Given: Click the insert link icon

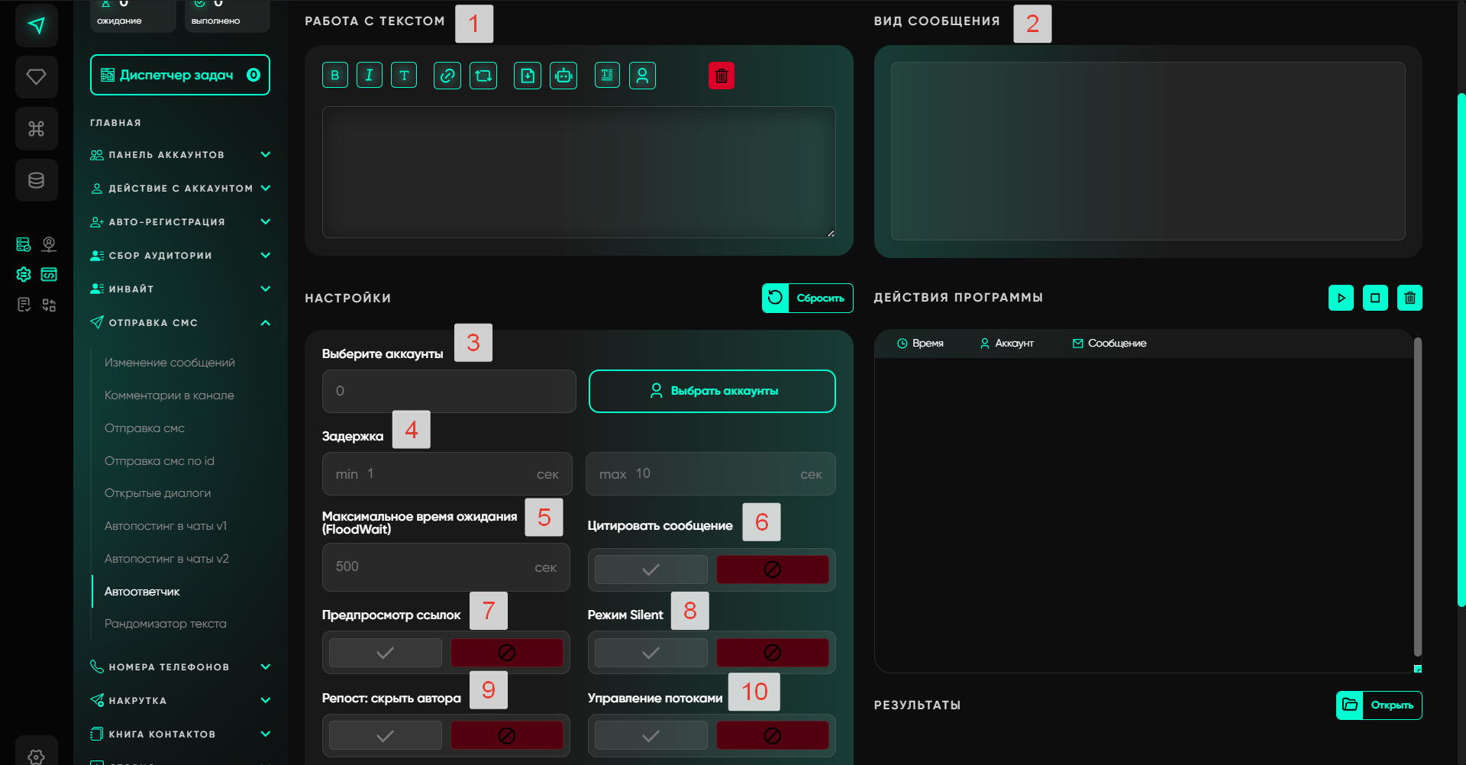Looking at the screenshot, I should pyautogui.click(x=447, y=76).
